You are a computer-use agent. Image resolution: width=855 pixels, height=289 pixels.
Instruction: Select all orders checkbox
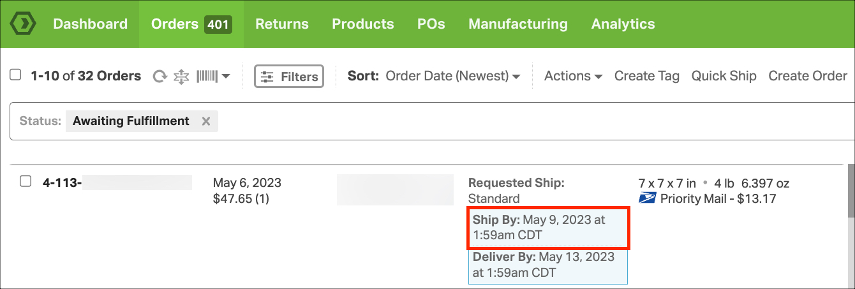tap(15, 75)
